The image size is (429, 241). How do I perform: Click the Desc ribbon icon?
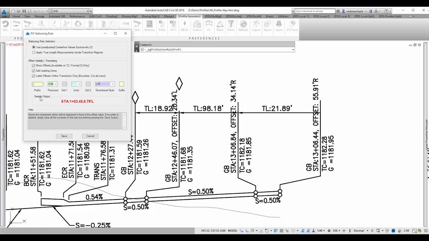click(x=137, y=26)
